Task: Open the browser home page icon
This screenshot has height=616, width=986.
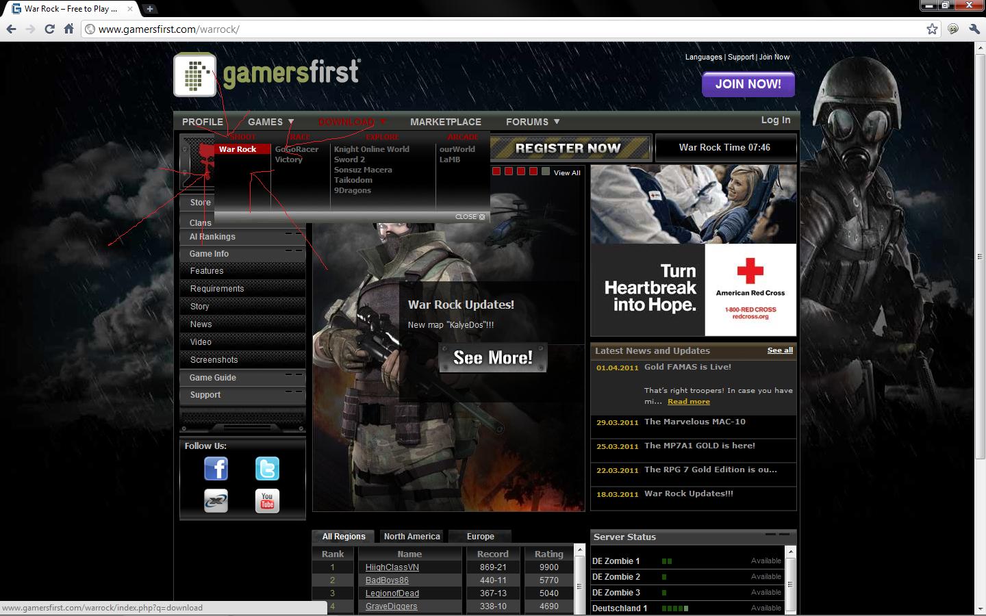Action: tap(68, 29)
